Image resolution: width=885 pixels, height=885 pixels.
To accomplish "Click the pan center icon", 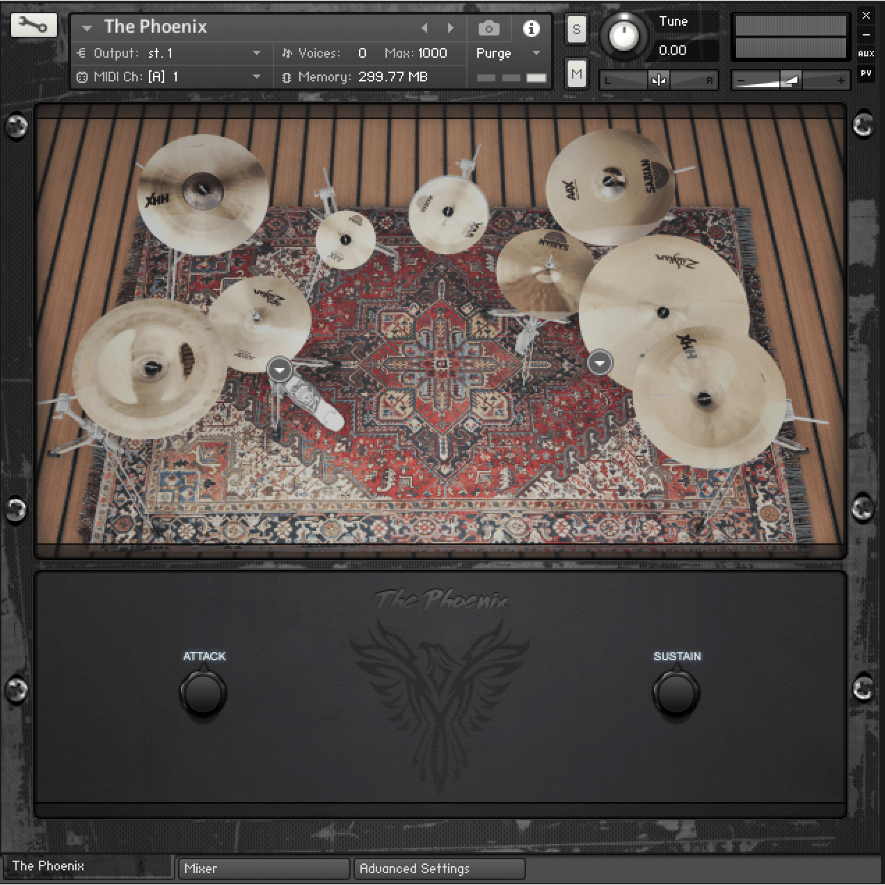I will coord(658,80).
